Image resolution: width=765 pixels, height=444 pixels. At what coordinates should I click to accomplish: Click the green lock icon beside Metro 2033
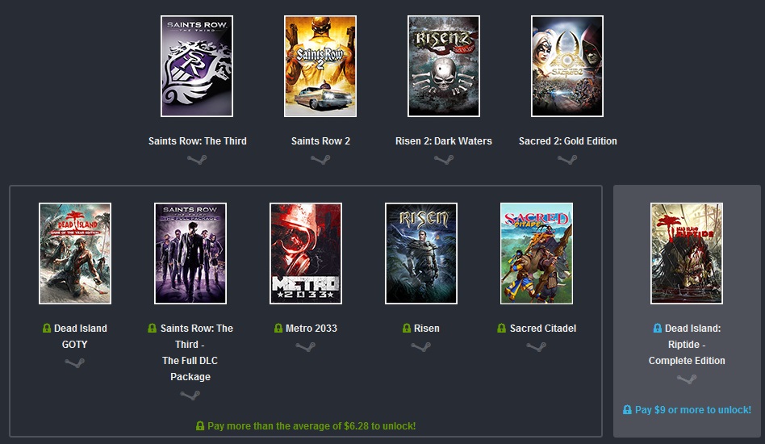pyautogui.click(x=278, y=329)
